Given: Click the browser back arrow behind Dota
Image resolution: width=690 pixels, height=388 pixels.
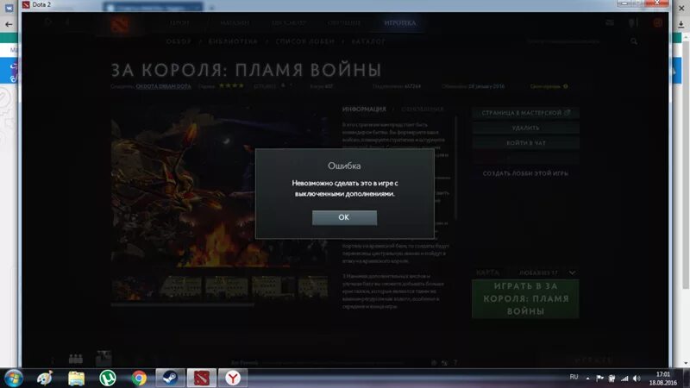Looking at the screenshot, I should pyautogui.click(x=9, y=24).
